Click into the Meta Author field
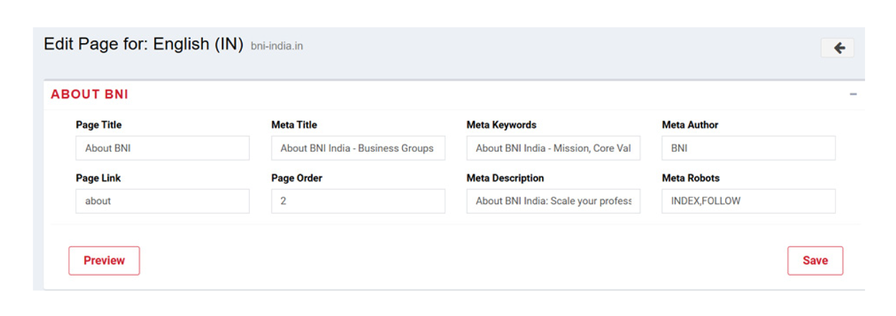This screenshot has width=896, height=316. point(749,148)
